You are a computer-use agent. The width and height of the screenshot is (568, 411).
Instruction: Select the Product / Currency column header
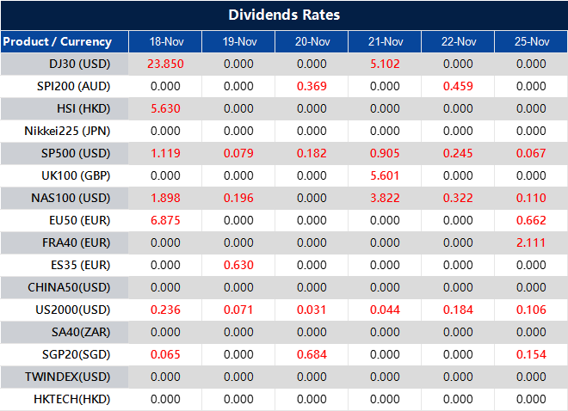pyautogui.click(x=58, y=41)
